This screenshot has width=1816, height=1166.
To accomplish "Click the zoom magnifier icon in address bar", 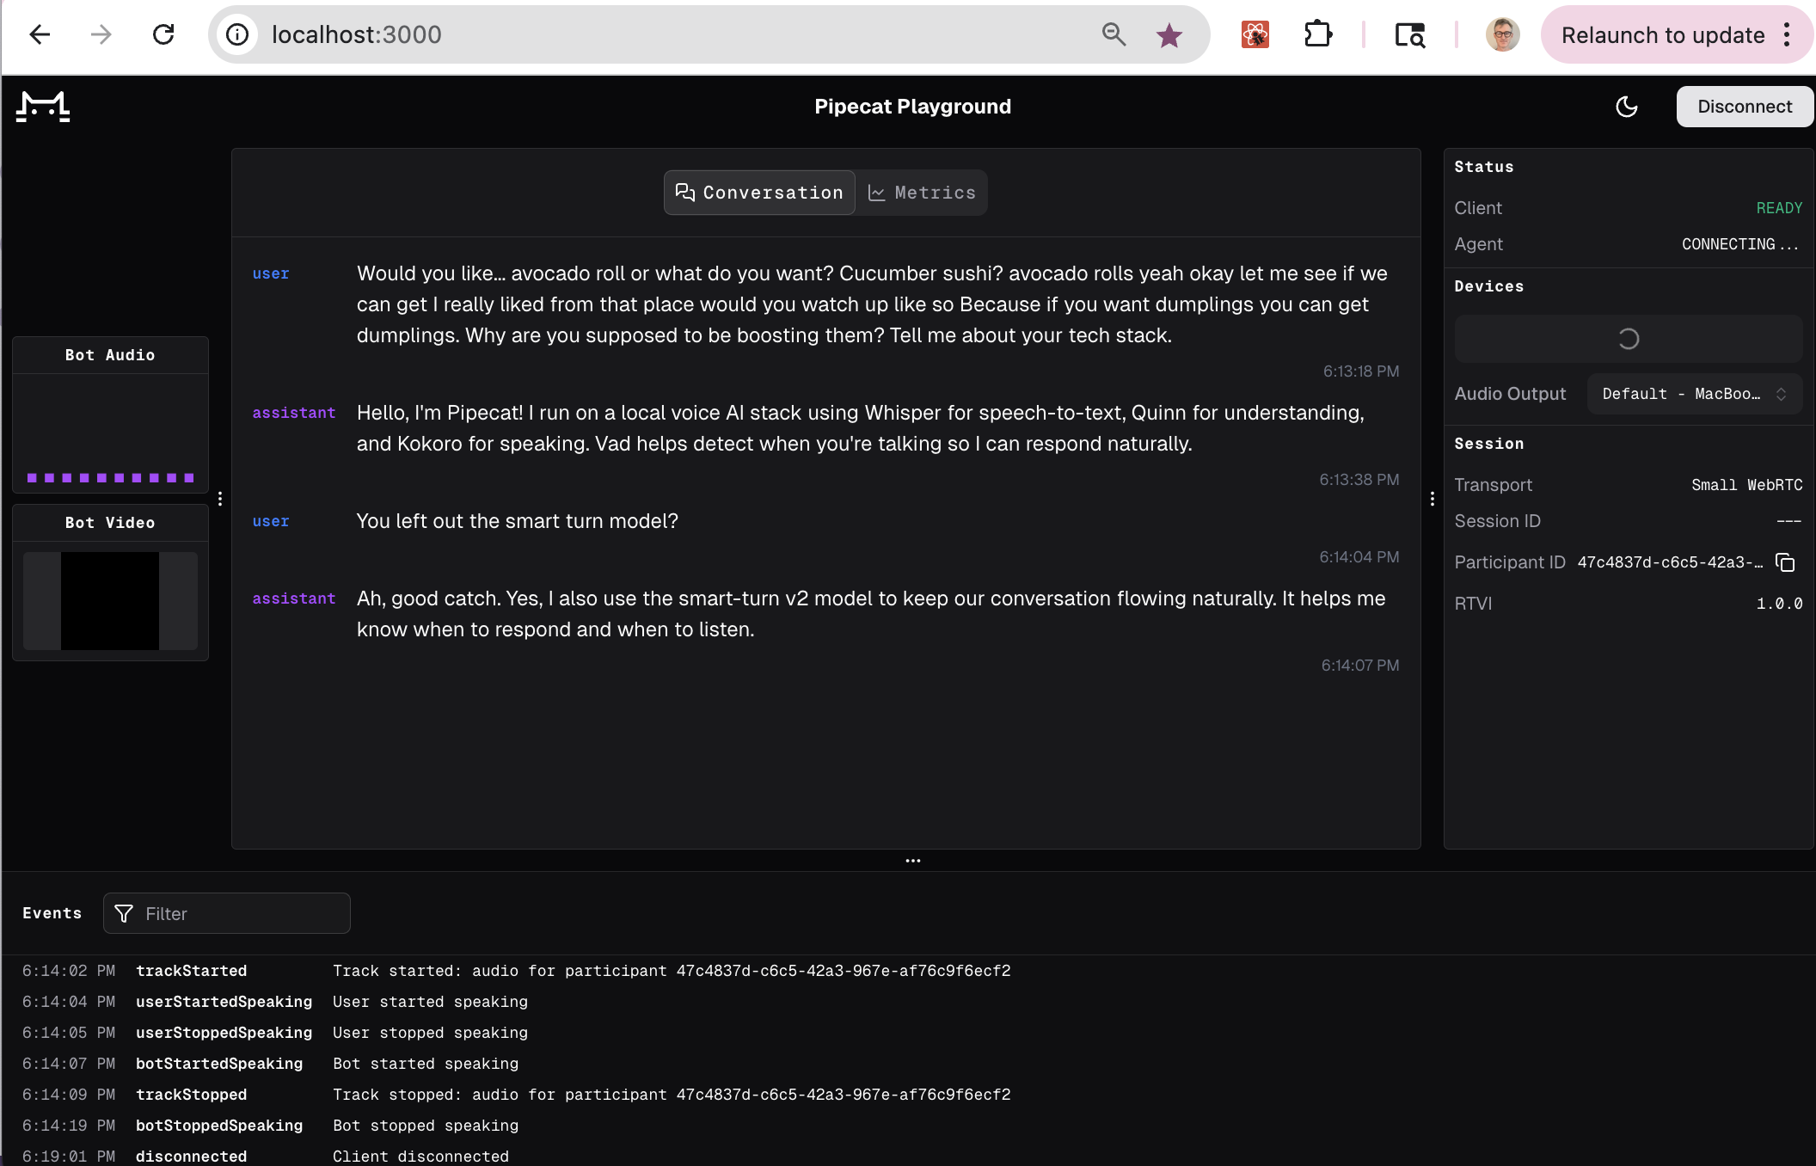I will click(x=1114, y=35).
